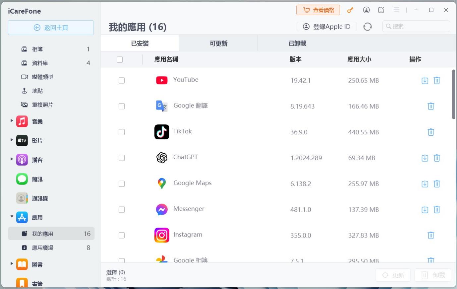Switch to the 已卸載 tab
Screen dimensions: 457x289
(x=297, y=43)
